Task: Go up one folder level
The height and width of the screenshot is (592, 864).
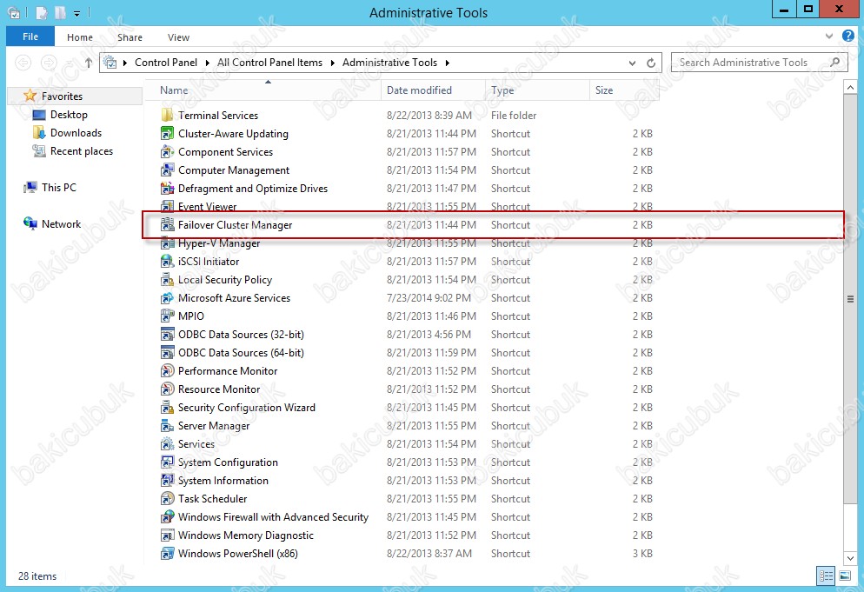Action: [88, 63]
